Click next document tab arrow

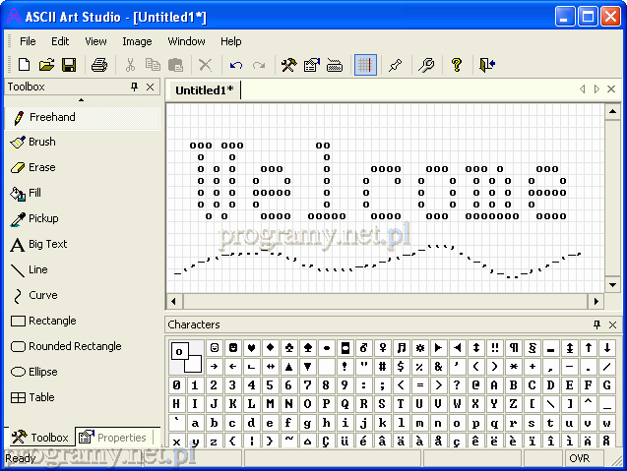click(596, 89)
